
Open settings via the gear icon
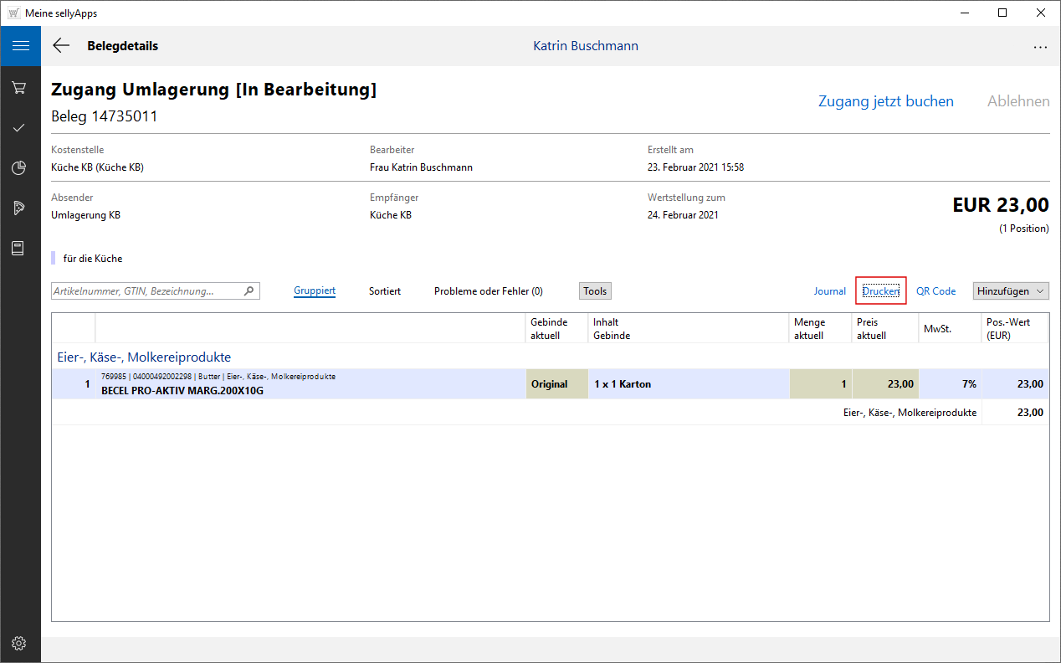pyautogui.click(x=19, y=643)
